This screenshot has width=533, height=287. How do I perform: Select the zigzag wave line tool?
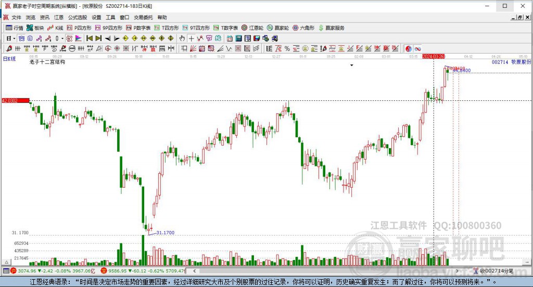coord(229,48)
